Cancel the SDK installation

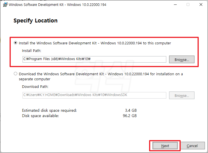[192, 146]
